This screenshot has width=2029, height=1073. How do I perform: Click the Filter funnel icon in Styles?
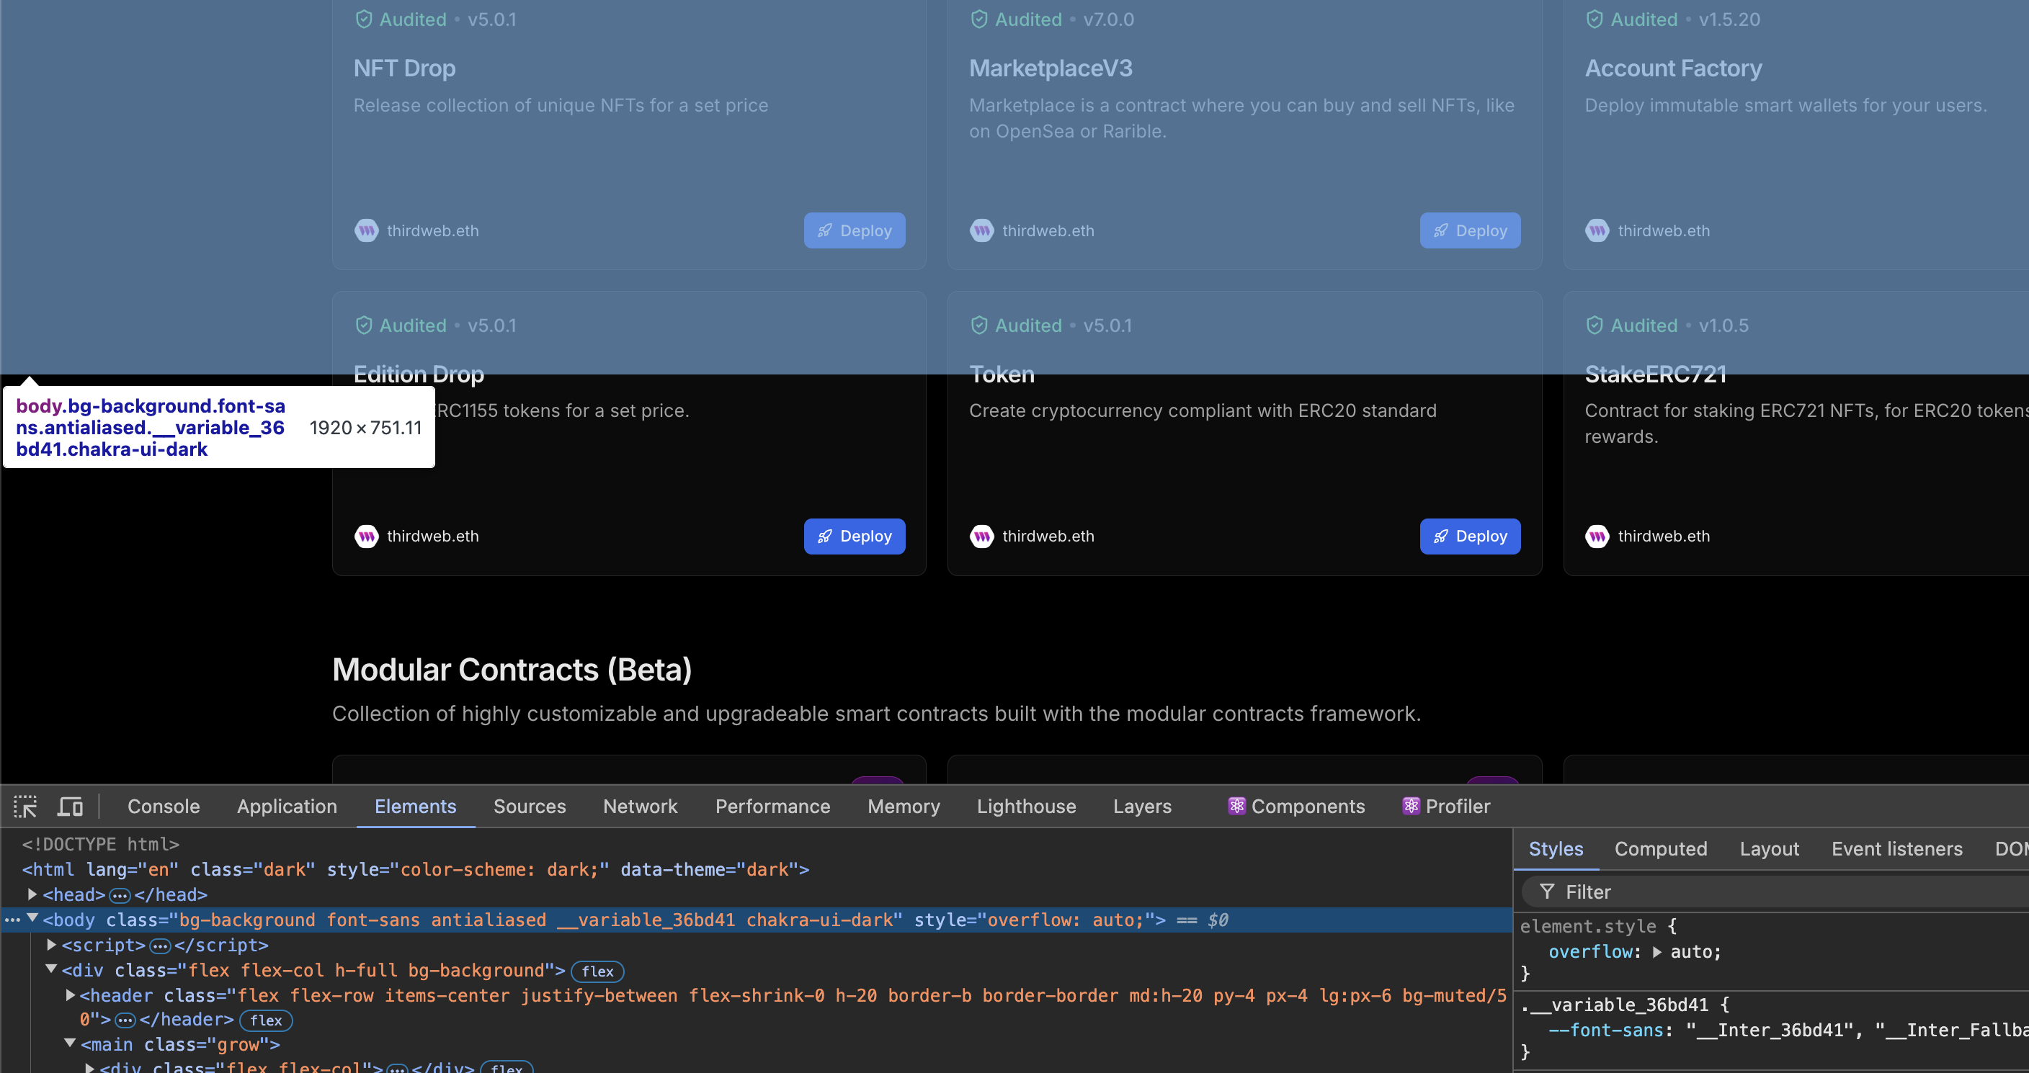1547,892
